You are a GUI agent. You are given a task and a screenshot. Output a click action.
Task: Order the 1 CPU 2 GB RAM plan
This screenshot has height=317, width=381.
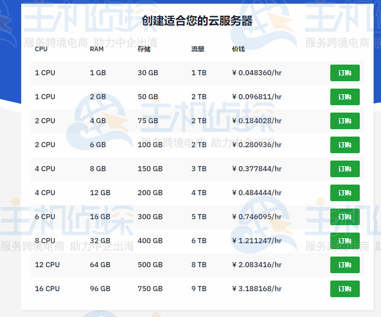pos(345,97)
